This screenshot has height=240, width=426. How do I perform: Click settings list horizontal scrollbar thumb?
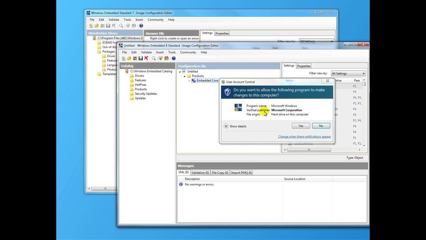(x=309, y=150)
